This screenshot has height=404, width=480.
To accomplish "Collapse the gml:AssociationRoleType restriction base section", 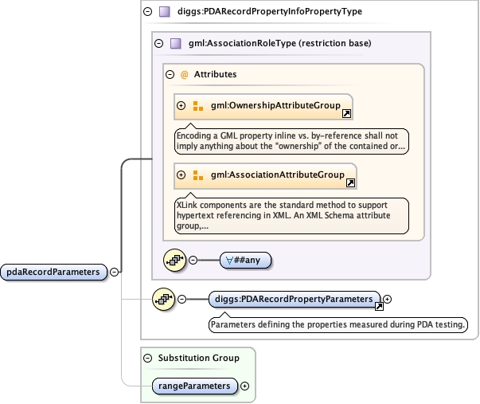I will click(x=158, y=44).
